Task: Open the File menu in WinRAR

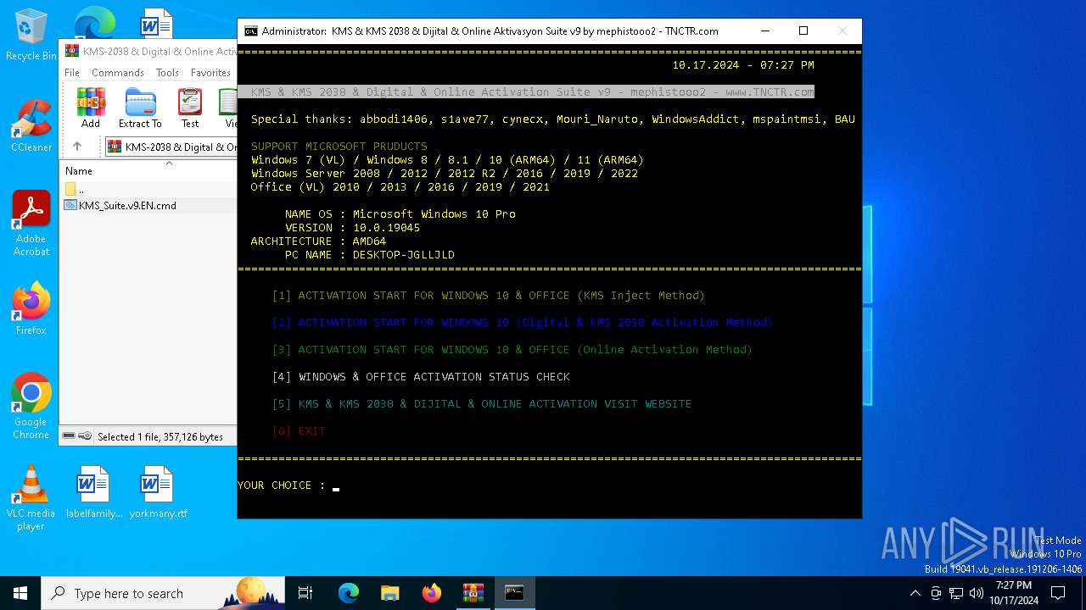Action: (x=72, y=73)
